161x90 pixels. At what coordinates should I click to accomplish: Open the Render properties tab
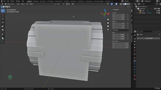click(x=135, y=39)
